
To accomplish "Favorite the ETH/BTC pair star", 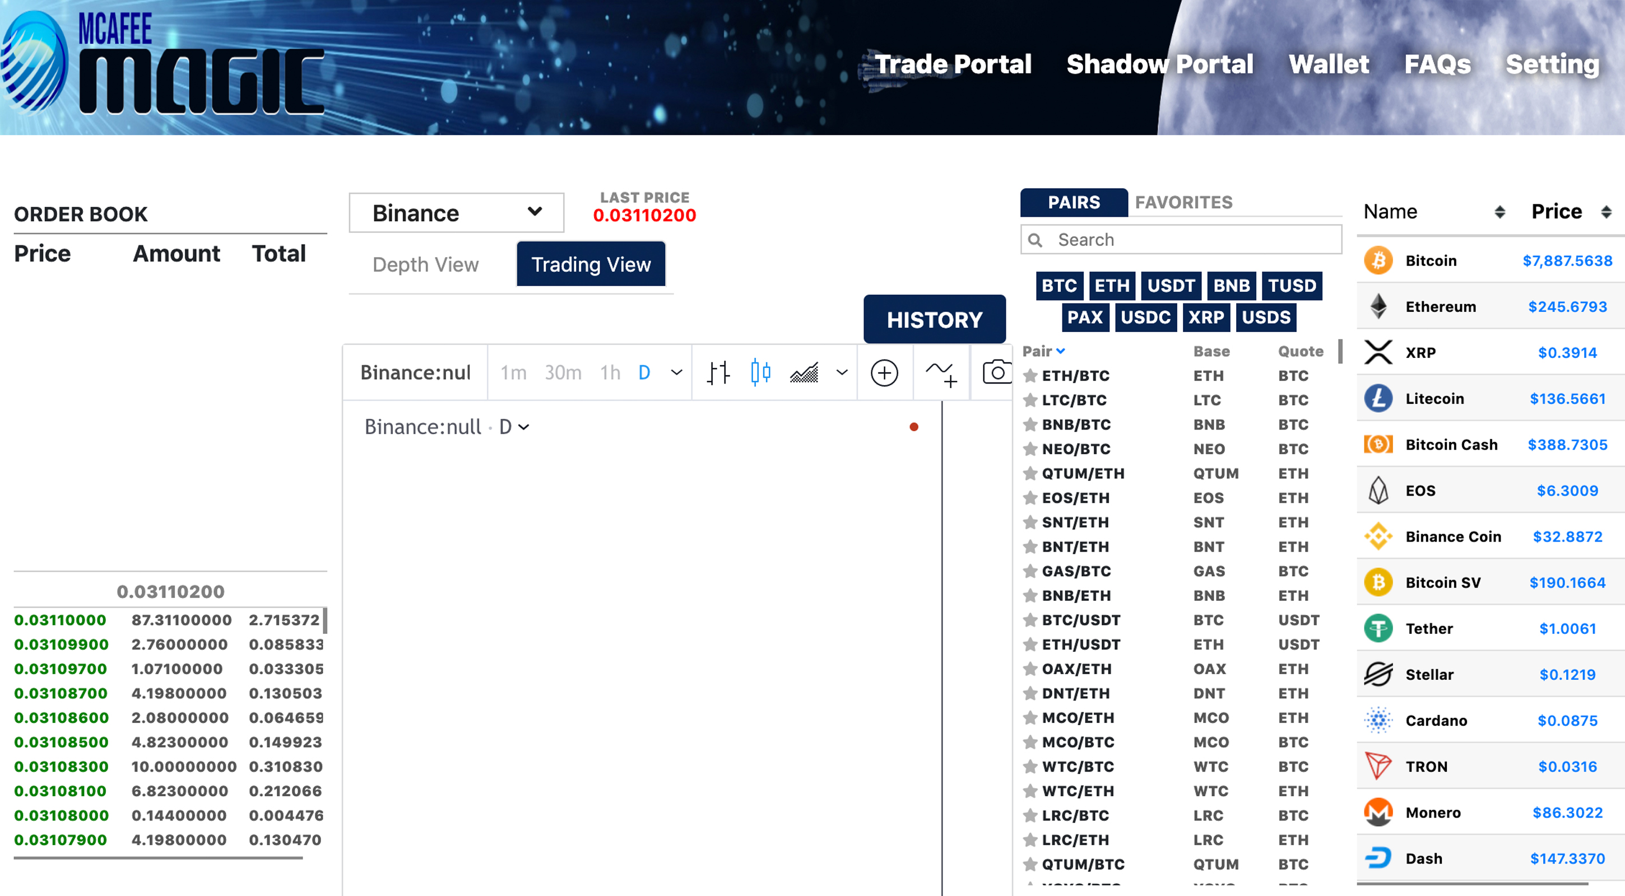I will point(1030,375).
